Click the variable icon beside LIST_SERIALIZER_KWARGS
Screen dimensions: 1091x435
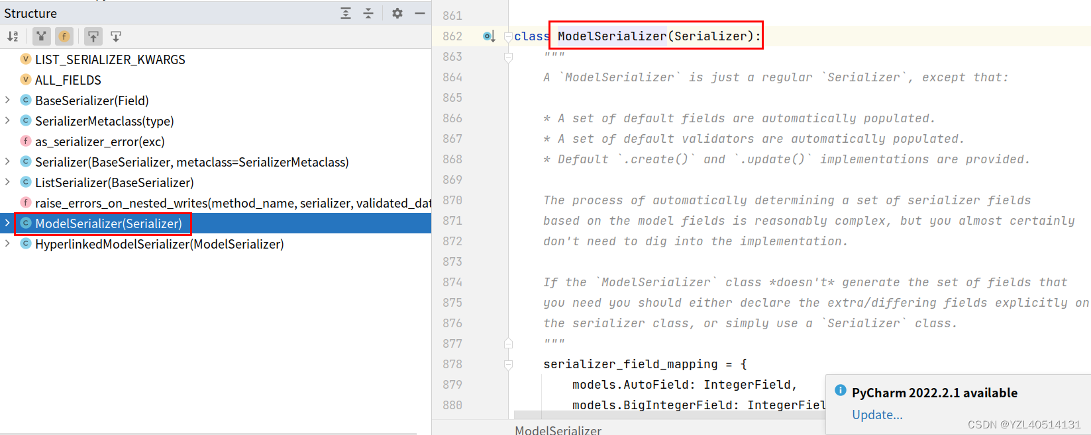(x=26, y=59)
